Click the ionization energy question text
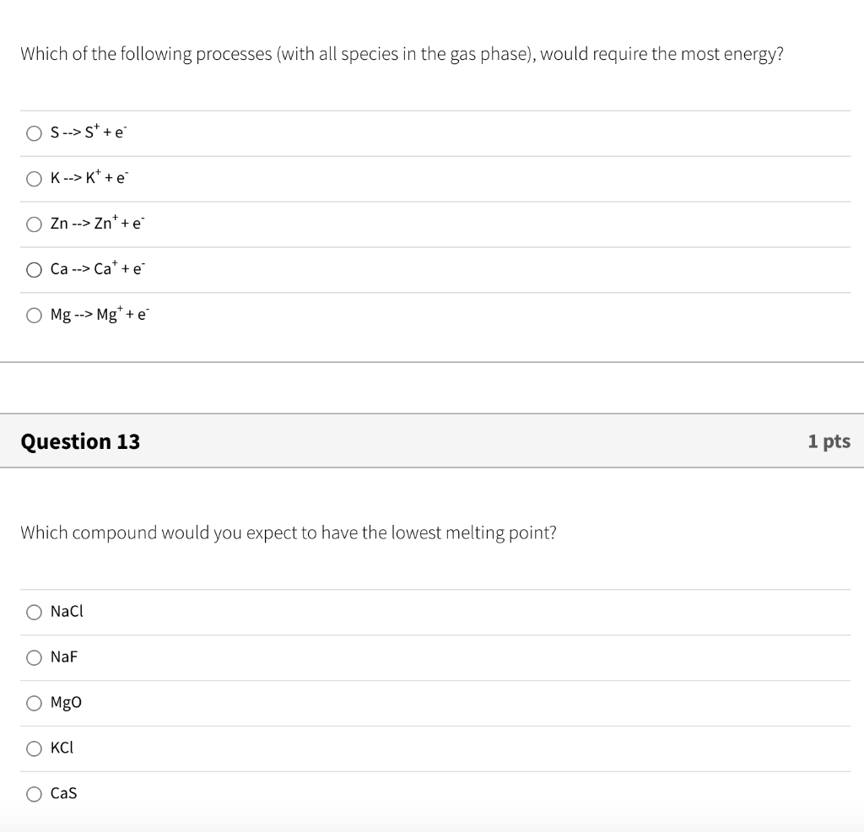 [x=402, y=54]
